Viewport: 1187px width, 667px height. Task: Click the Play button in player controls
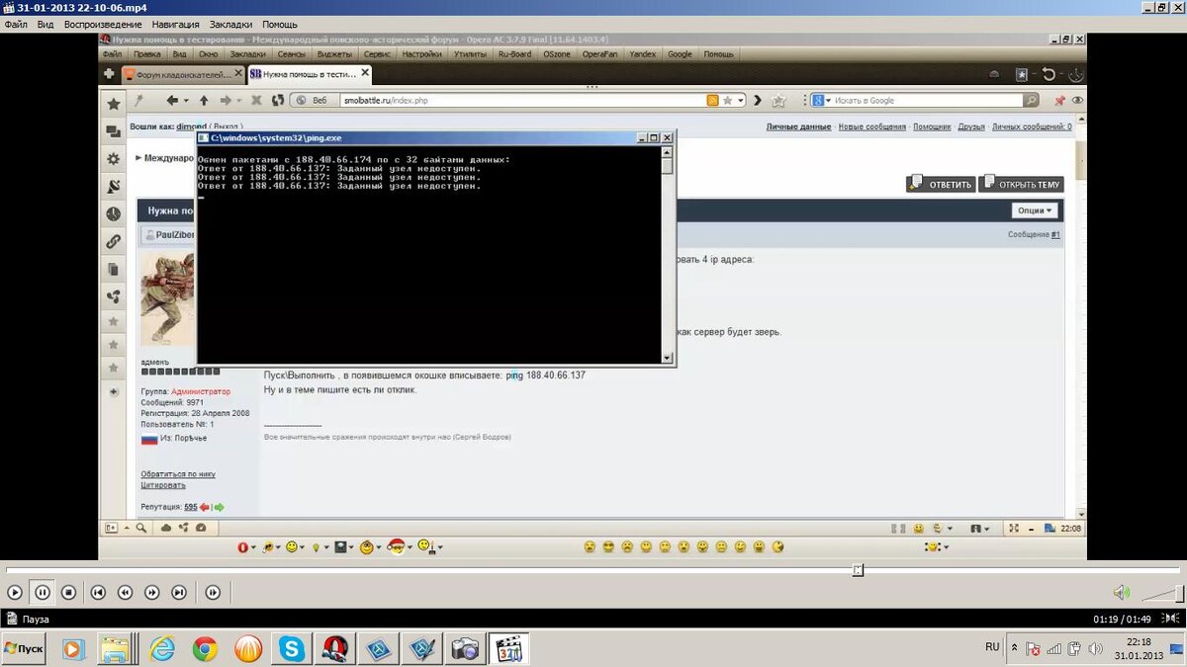[15, 593]
